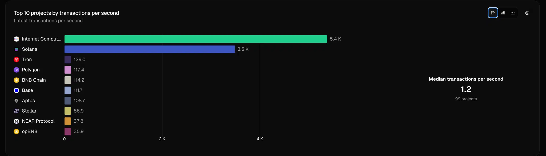
Task: Click the Stellar logo icon
Action: (x=17, y=111)
